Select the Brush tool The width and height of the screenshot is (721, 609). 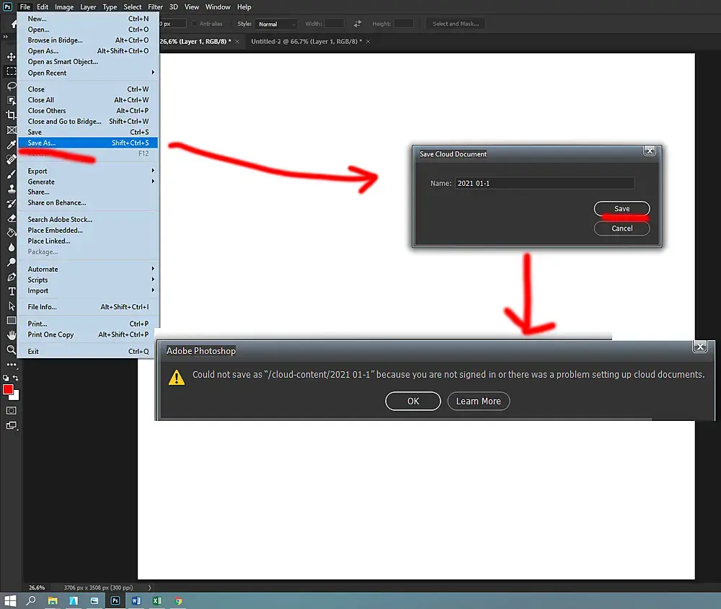coord(11,174)
